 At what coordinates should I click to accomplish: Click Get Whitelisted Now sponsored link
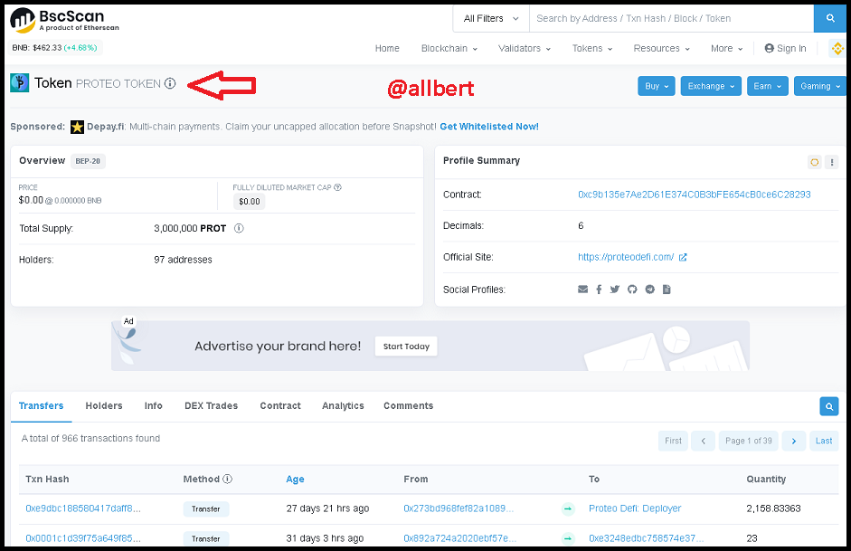(x=489, y=127)
